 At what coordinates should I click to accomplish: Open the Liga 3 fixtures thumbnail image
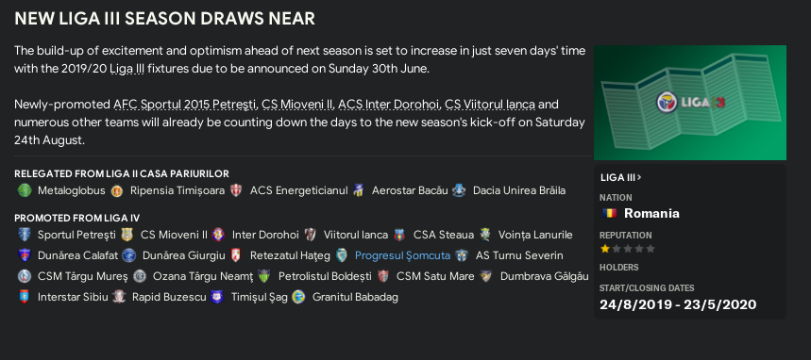click(x=690, y=103)
